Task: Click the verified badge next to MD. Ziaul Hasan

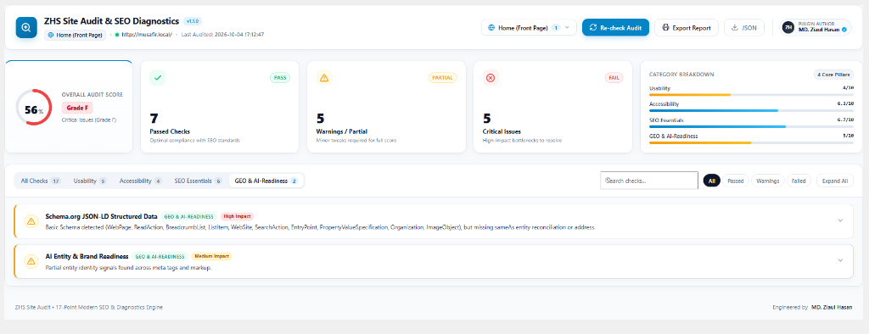Action: [x=844, y=30]
